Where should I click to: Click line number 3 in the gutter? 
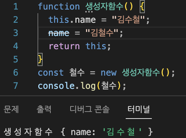[x=16, y=33]
